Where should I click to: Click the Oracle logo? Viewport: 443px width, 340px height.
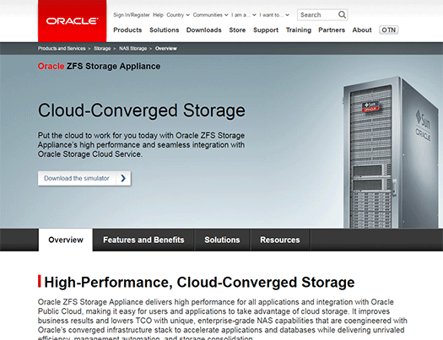pos(72,21)
